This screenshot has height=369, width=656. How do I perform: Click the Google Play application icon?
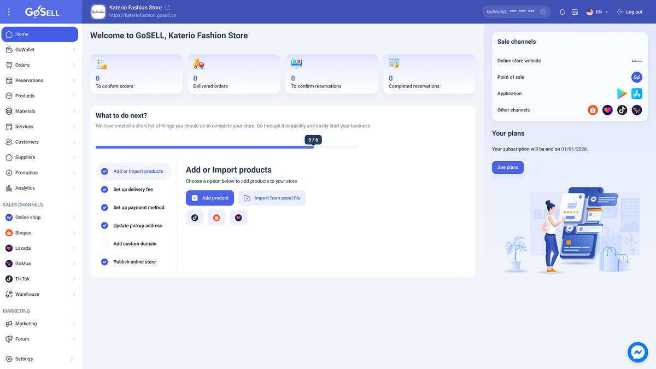[622, 93]
